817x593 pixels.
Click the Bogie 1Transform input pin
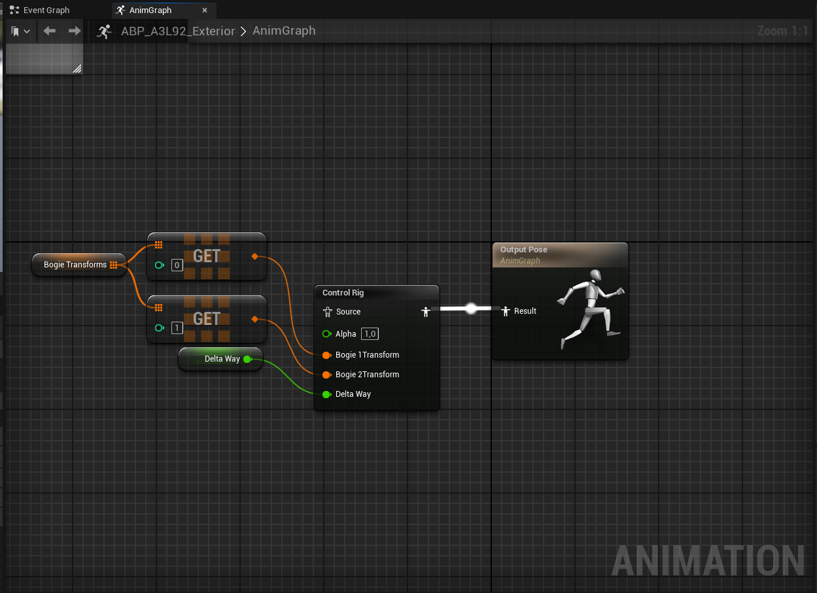pos(326,355)
